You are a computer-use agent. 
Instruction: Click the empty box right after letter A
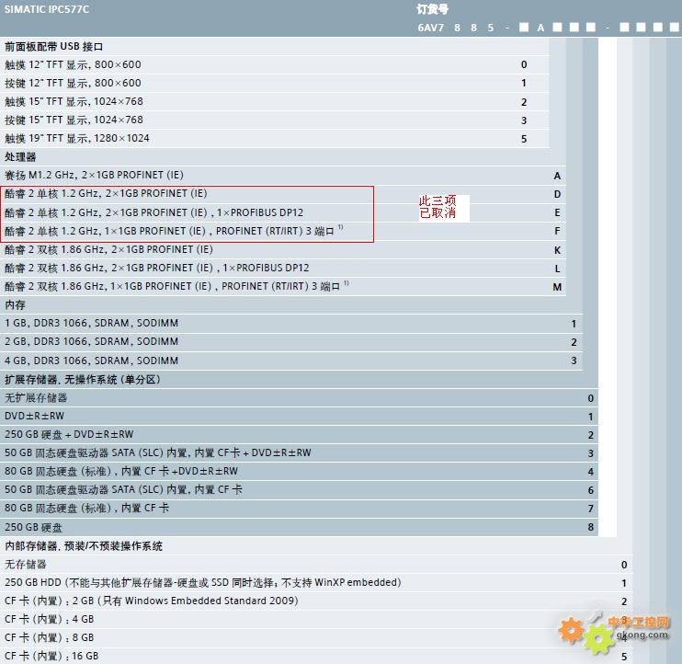tap(559, 28)
